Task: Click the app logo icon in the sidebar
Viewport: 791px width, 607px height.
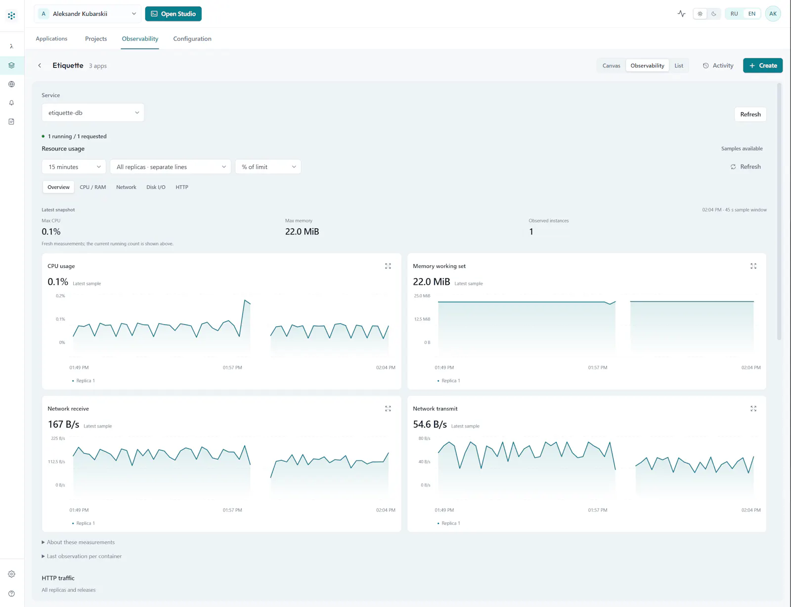Action: coord(11,15)
